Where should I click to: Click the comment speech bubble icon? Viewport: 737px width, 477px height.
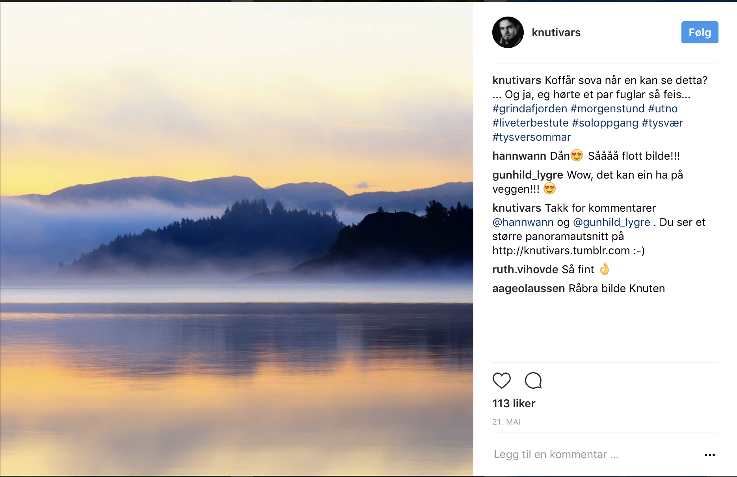[533, 380]
